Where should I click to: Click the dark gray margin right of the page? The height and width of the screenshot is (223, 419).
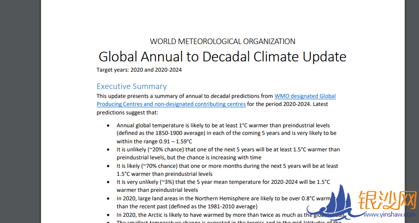coord(412,89)
